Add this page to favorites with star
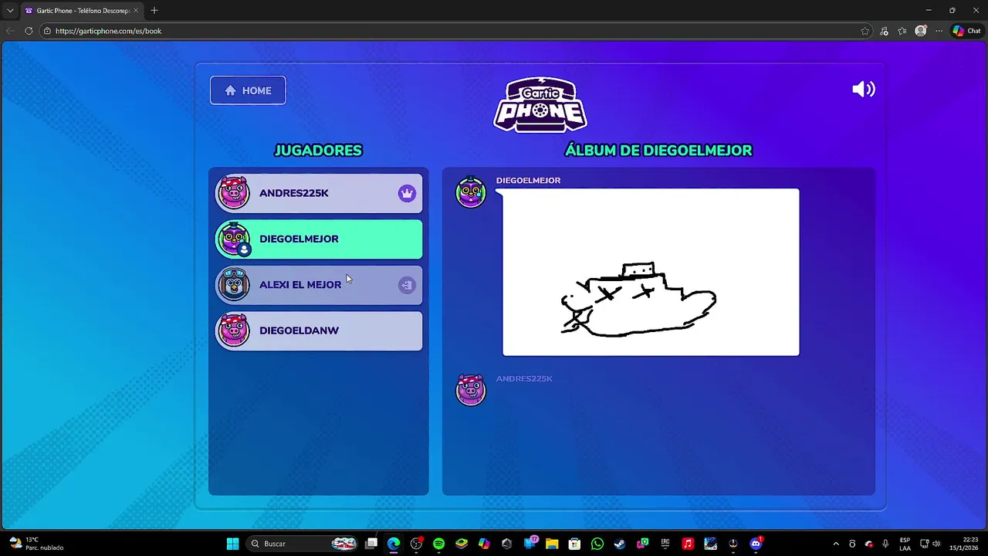Image resolution: width=988 pixels, height=556 pixels. click(x=865, y=31)
